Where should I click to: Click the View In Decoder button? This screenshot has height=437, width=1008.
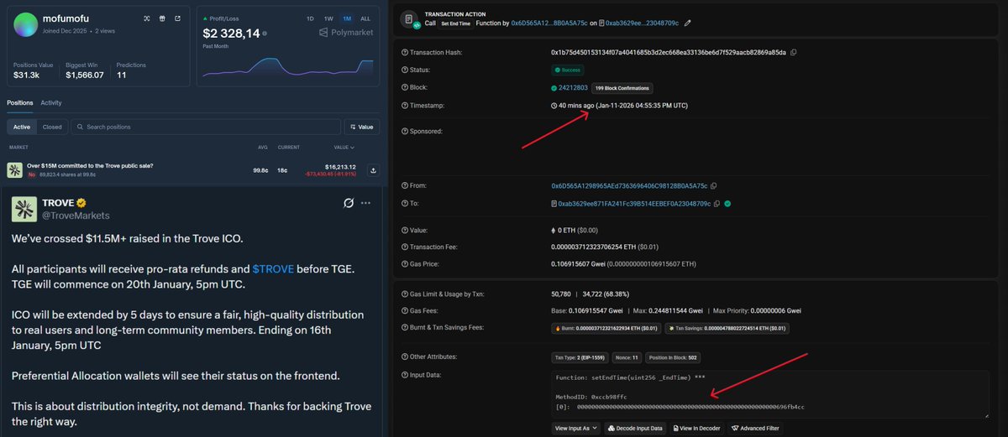[696, 428]
